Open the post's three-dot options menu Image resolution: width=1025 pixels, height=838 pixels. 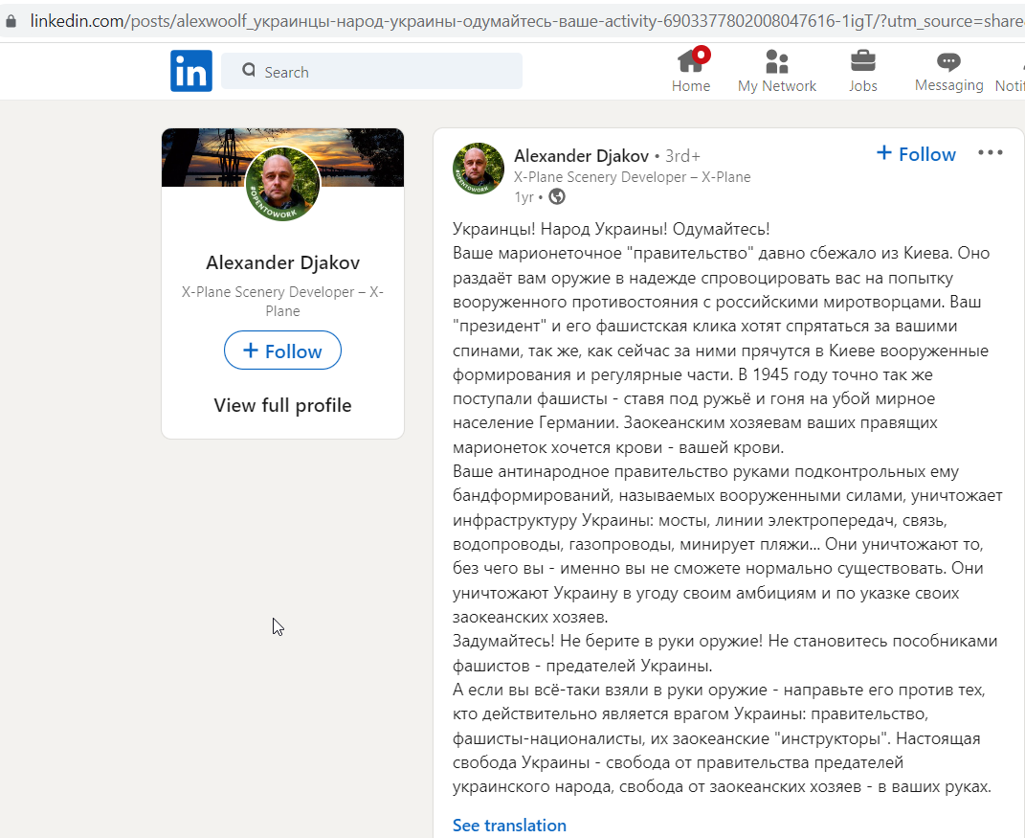point(991,152)
